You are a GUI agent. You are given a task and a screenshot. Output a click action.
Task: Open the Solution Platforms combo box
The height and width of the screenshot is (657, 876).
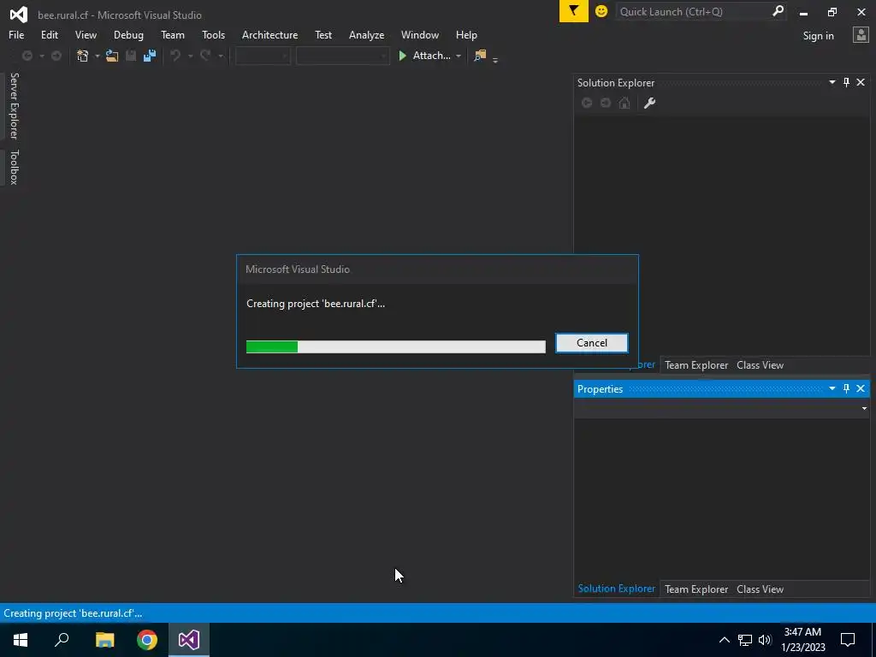click(342, 56)
